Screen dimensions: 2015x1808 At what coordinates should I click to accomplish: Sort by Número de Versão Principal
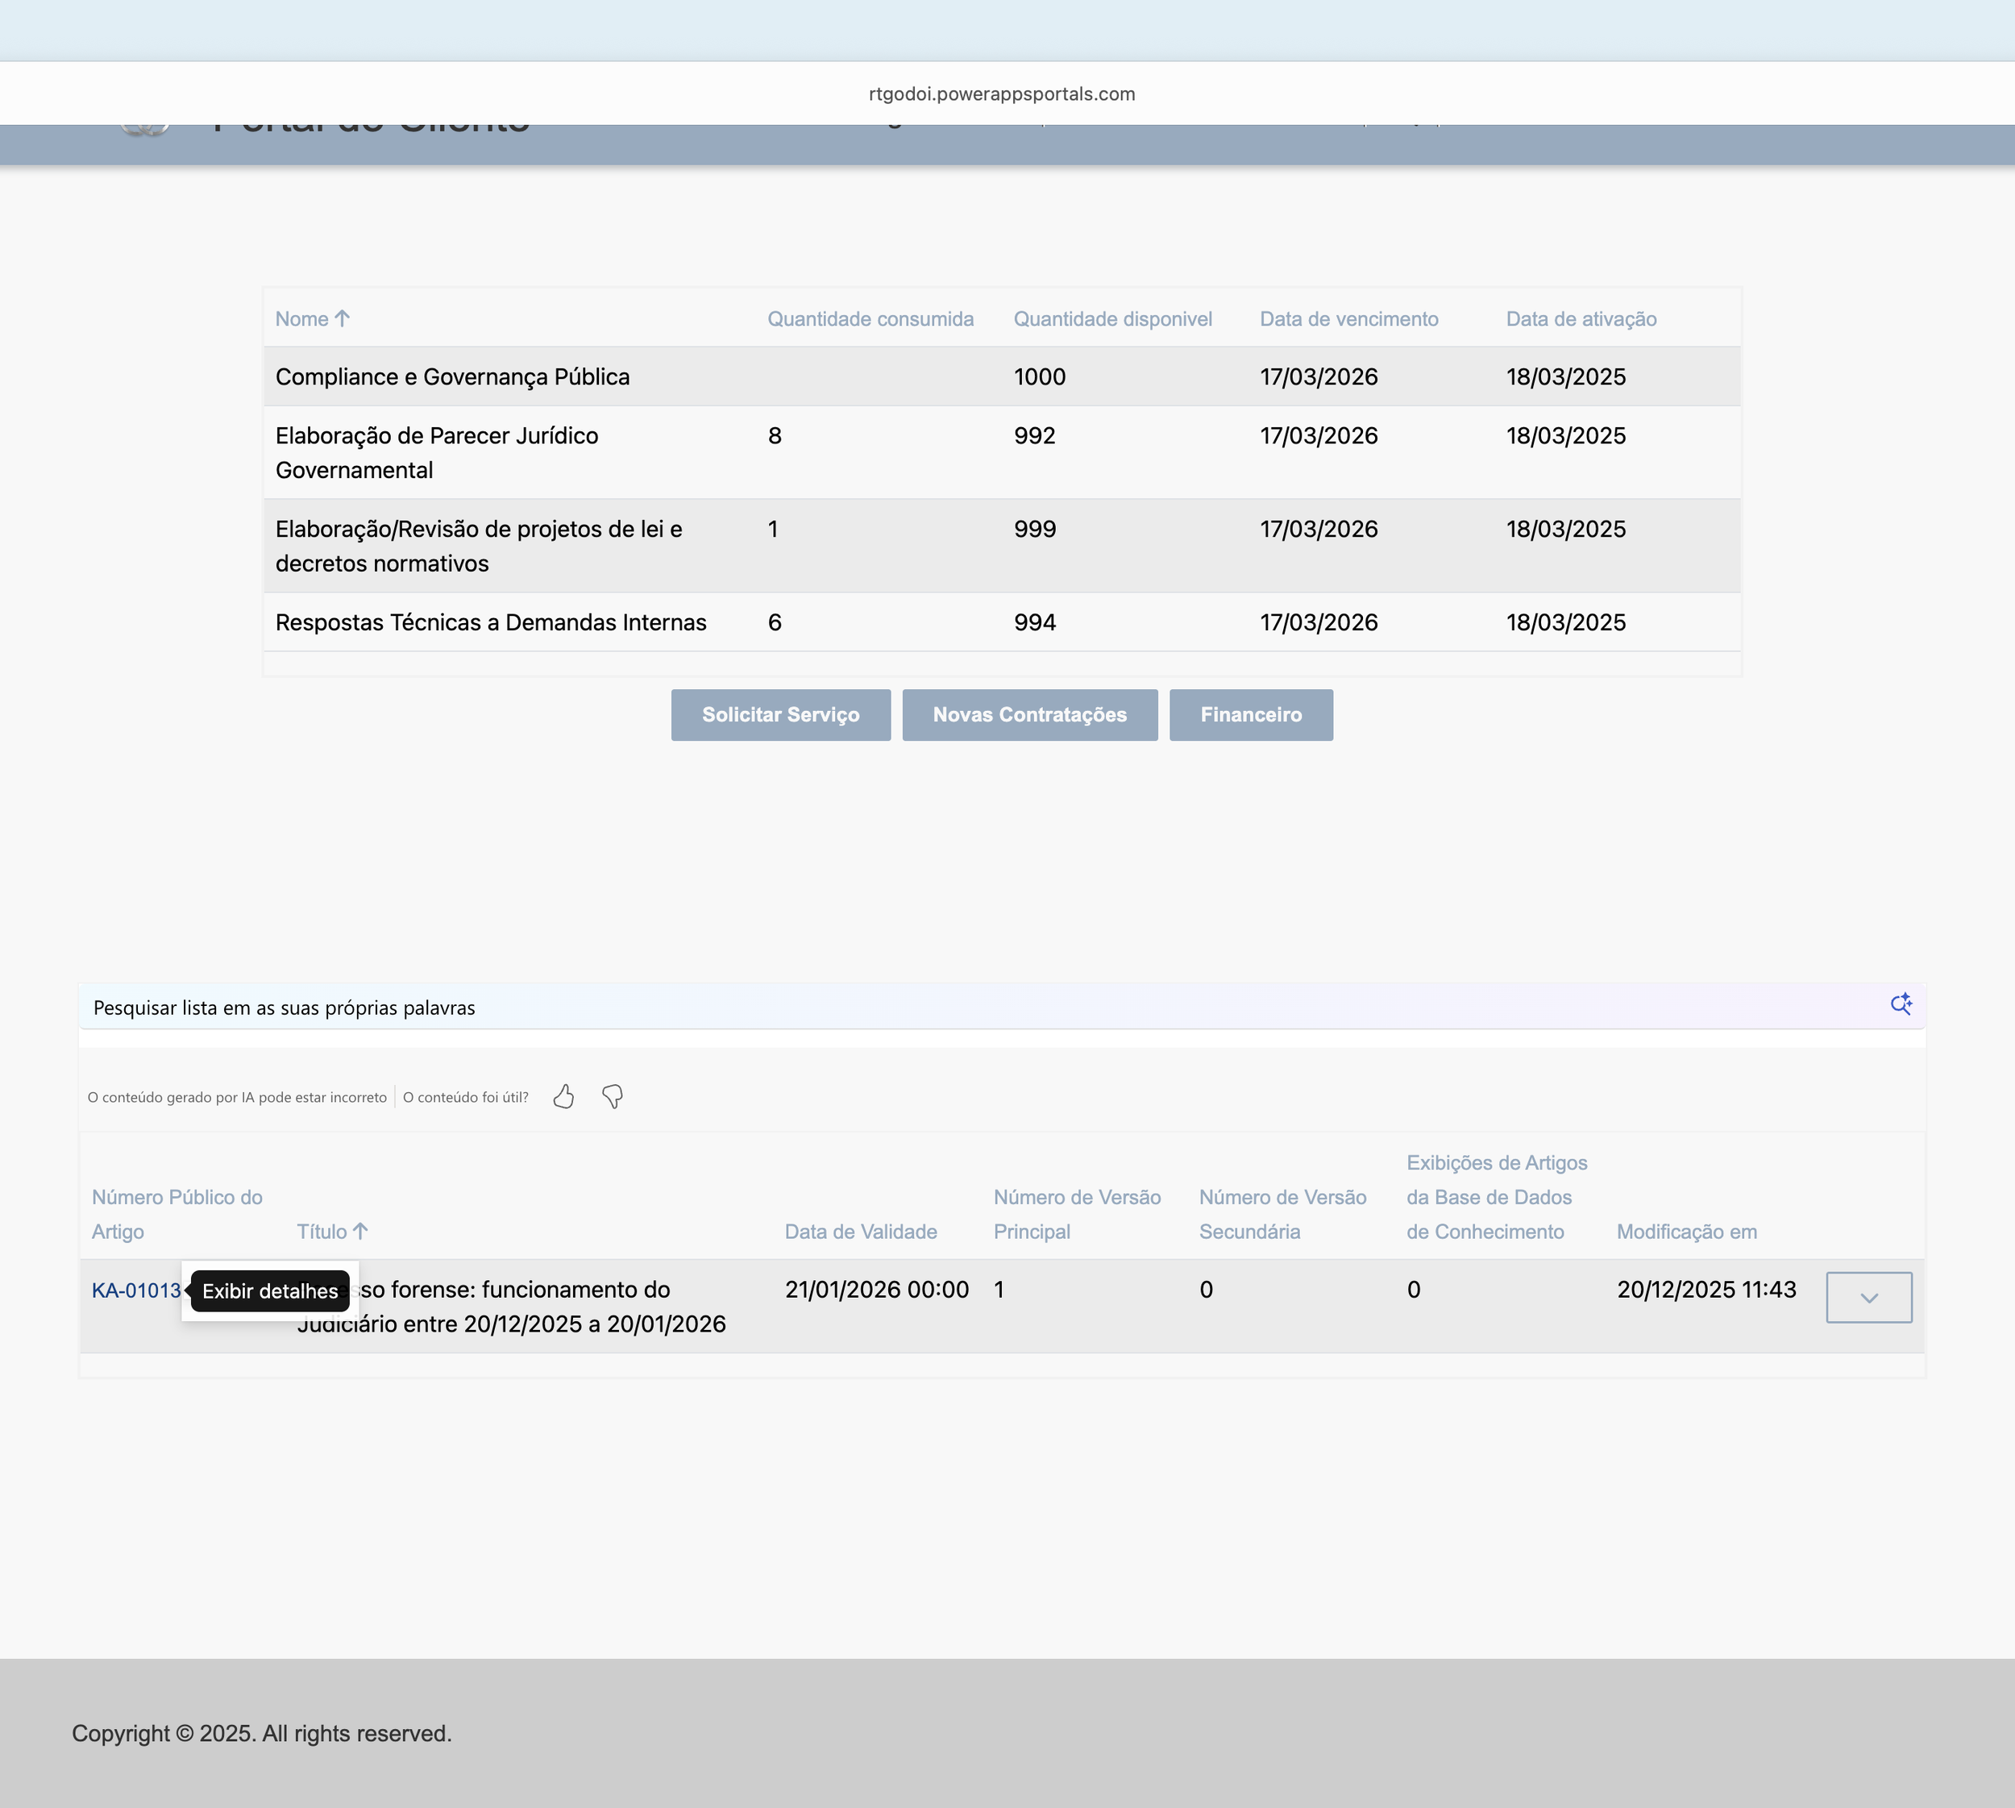tap(1077, 1214)
